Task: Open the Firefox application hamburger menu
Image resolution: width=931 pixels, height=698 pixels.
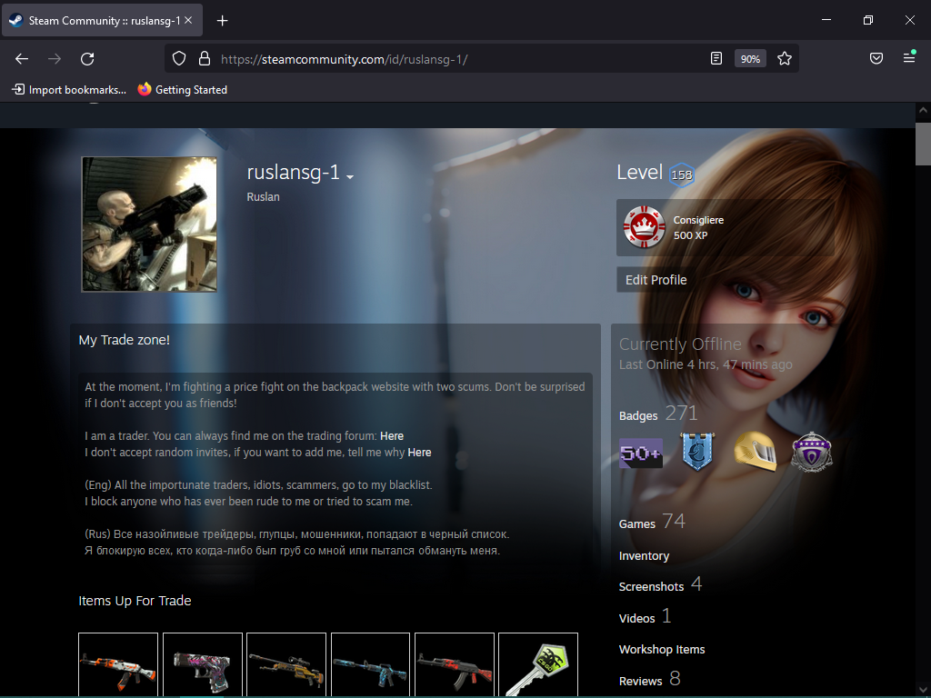Action: tap(909, 58)
